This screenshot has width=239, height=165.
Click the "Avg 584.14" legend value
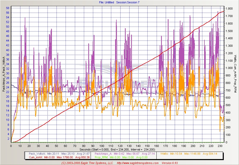coord(210,154)
